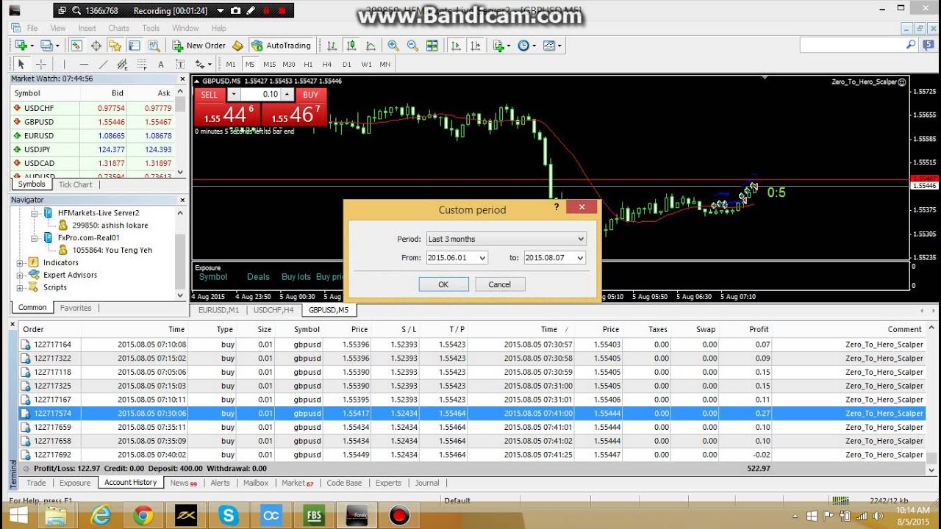The width and height of the screenshot is (941, 529).
Task: Open the Trade tab in Terminal
Action: (36, 483)
